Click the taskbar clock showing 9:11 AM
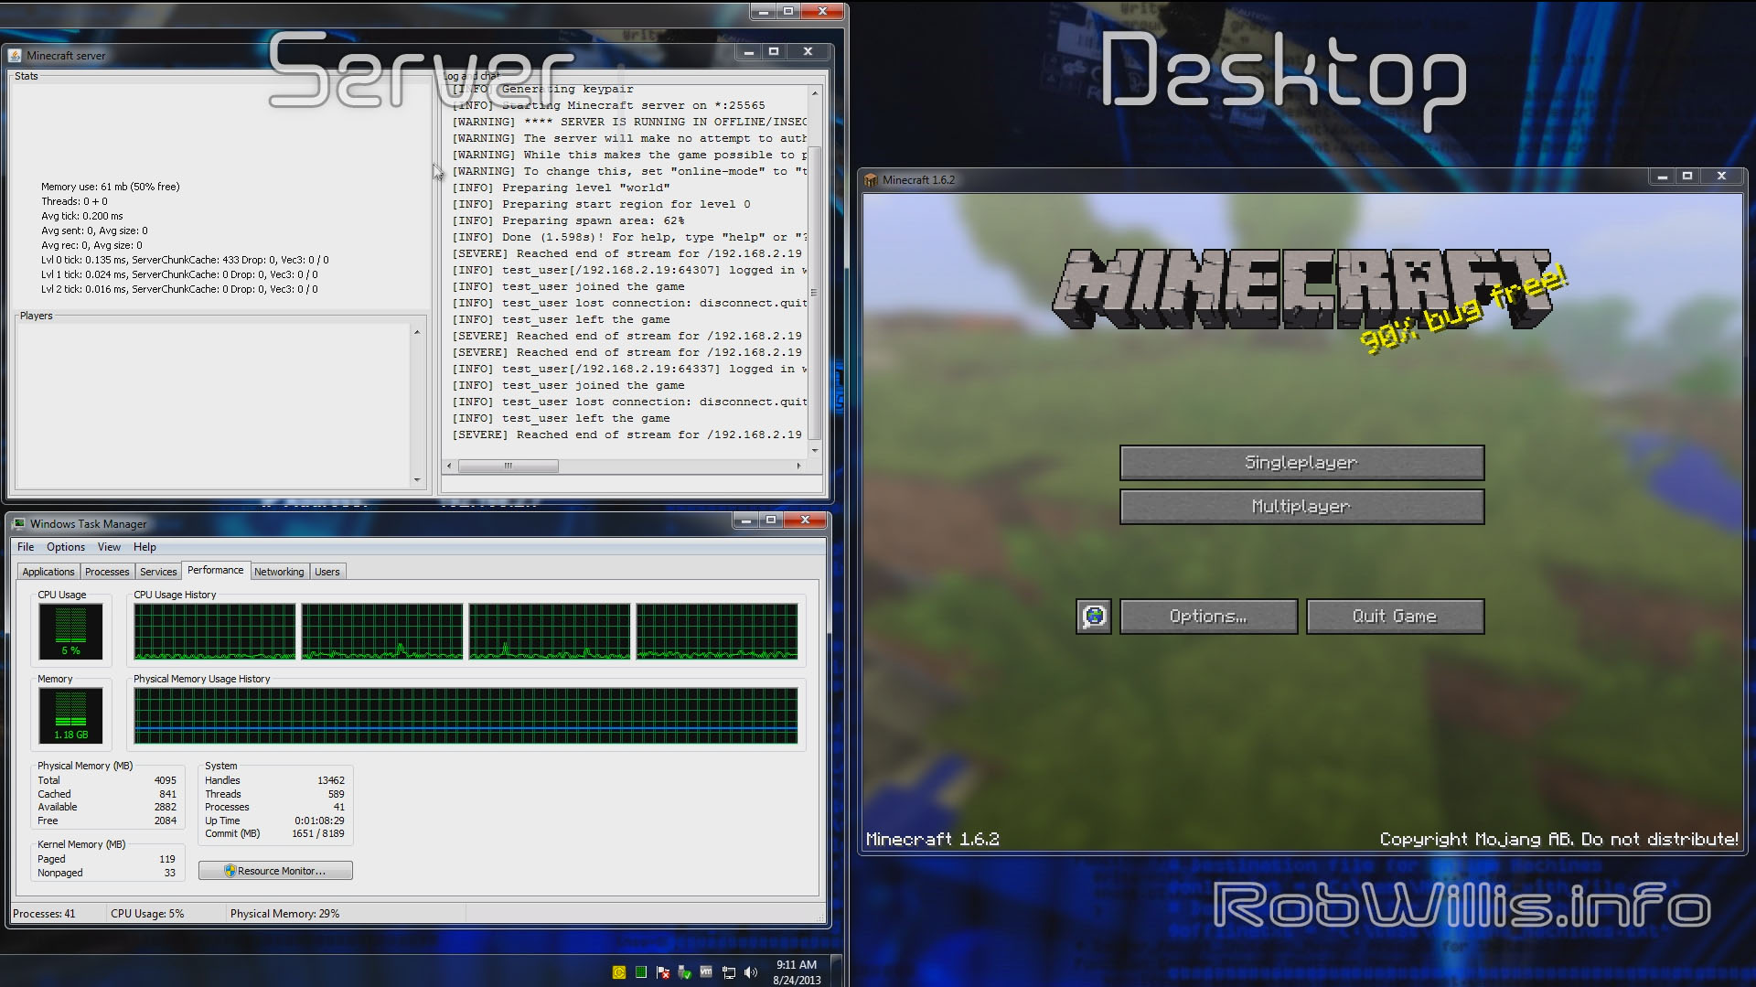 797,972
